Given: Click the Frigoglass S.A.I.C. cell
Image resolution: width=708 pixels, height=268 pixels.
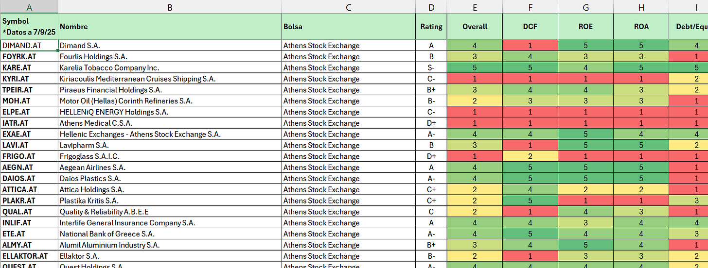Looking at the screenshot, I should [x=170, y=156].
